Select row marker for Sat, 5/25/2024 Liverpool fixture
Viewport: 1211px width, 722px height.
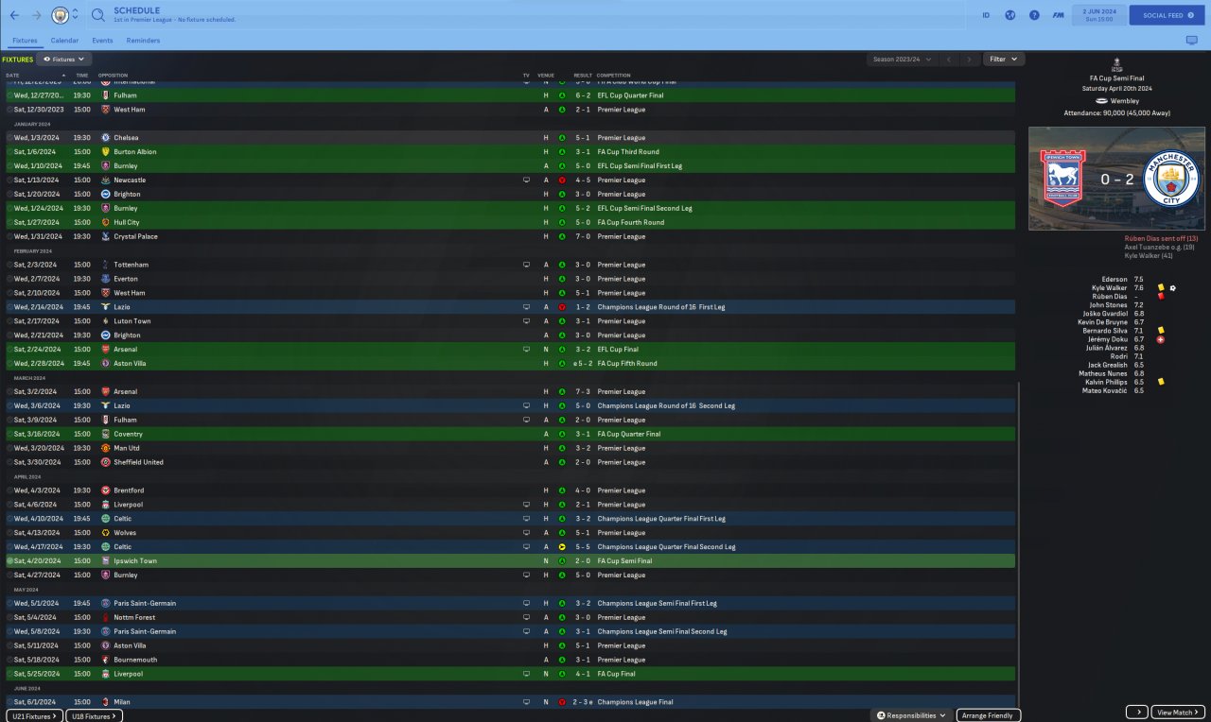(x=9, y=674)
